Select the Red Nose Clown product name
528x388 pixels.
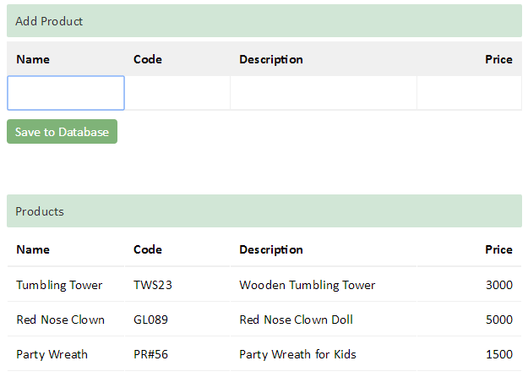[x=61, y=320]
